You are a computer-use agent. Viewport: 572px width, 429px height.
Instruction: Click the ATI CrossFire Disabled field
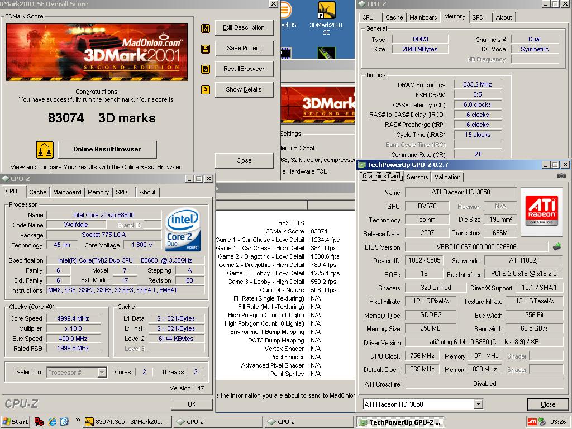click(x=484, y=384)
